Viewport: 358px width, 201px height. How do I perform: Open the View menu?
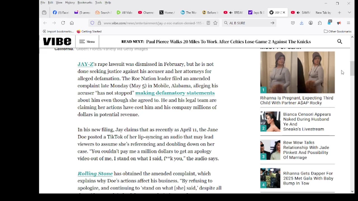point(59,3)
